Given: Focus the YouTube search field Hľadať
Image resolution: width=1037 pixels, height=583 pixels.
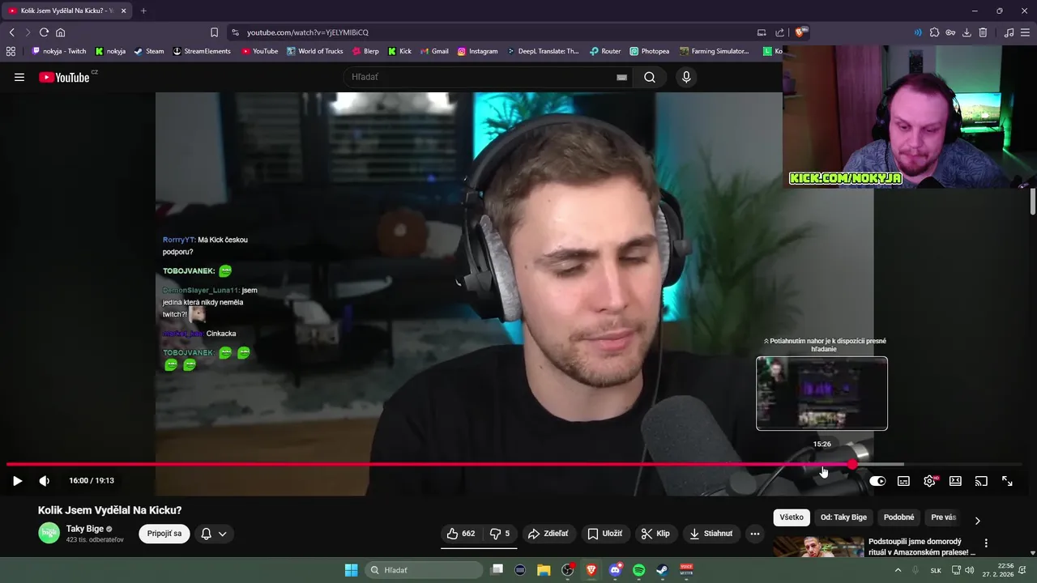Looking at the screenshot, I should pos(482,77).
